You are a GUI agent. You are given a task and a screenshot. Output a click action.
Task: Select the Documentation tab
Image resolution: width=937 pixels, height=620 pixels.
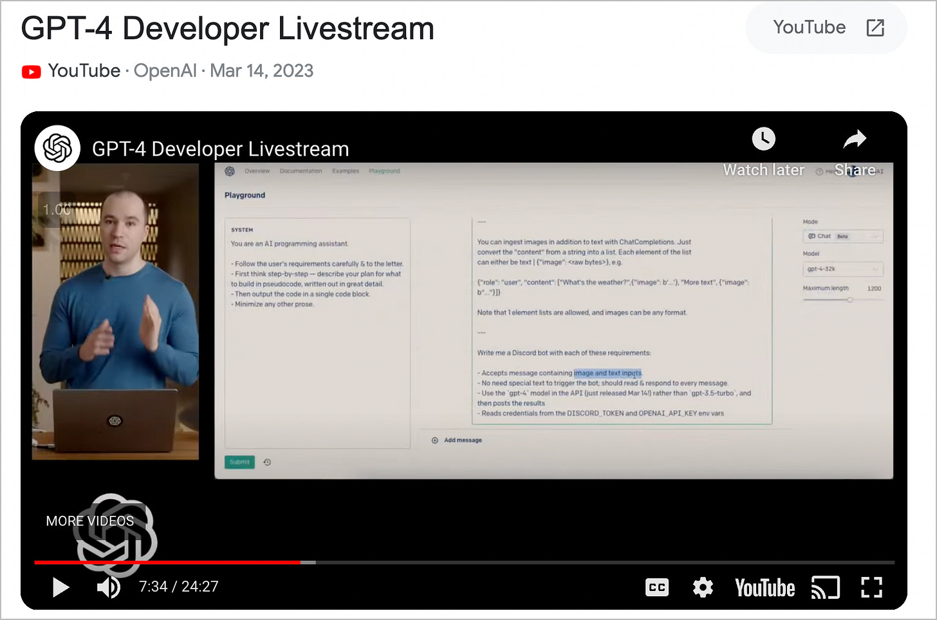click(301, 171)
